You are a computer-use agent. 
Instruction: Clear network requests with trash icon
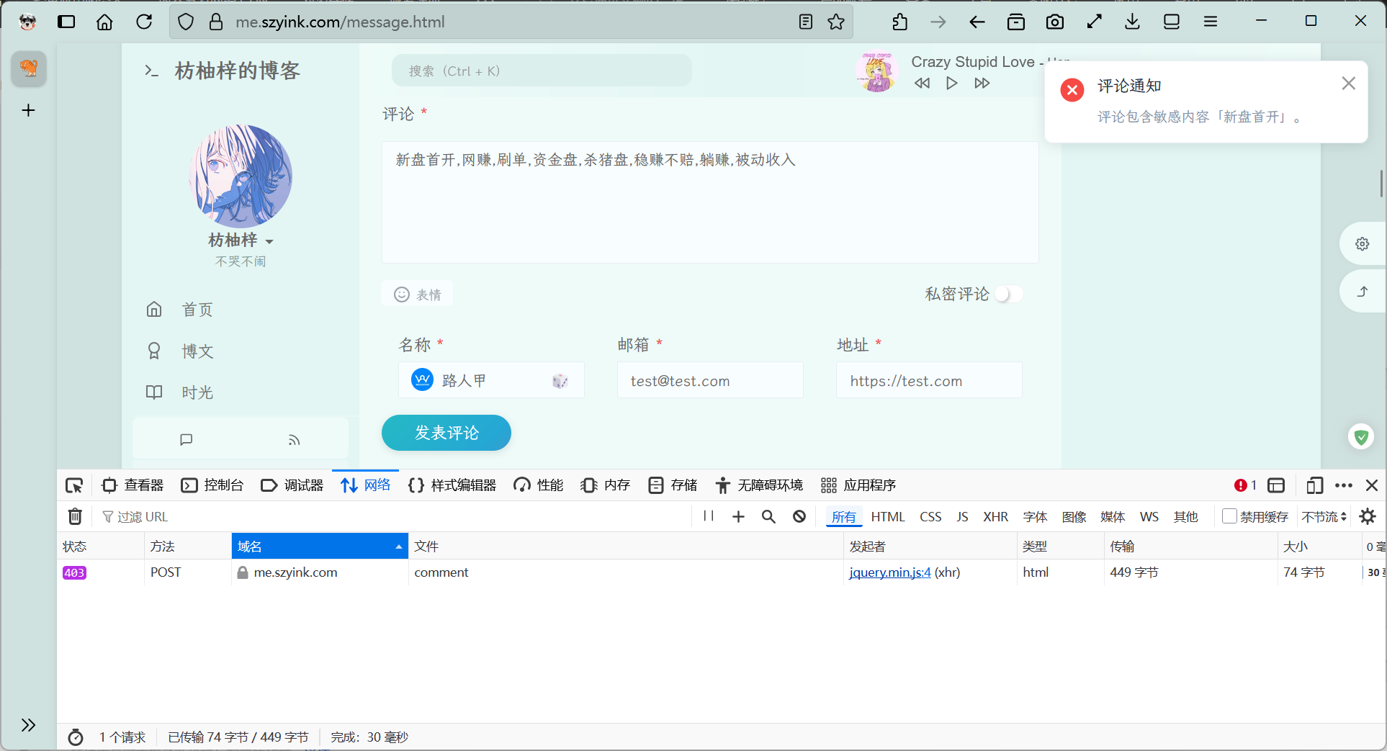75,516
